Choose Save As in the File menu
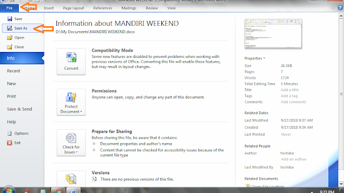 click(22, 28)
